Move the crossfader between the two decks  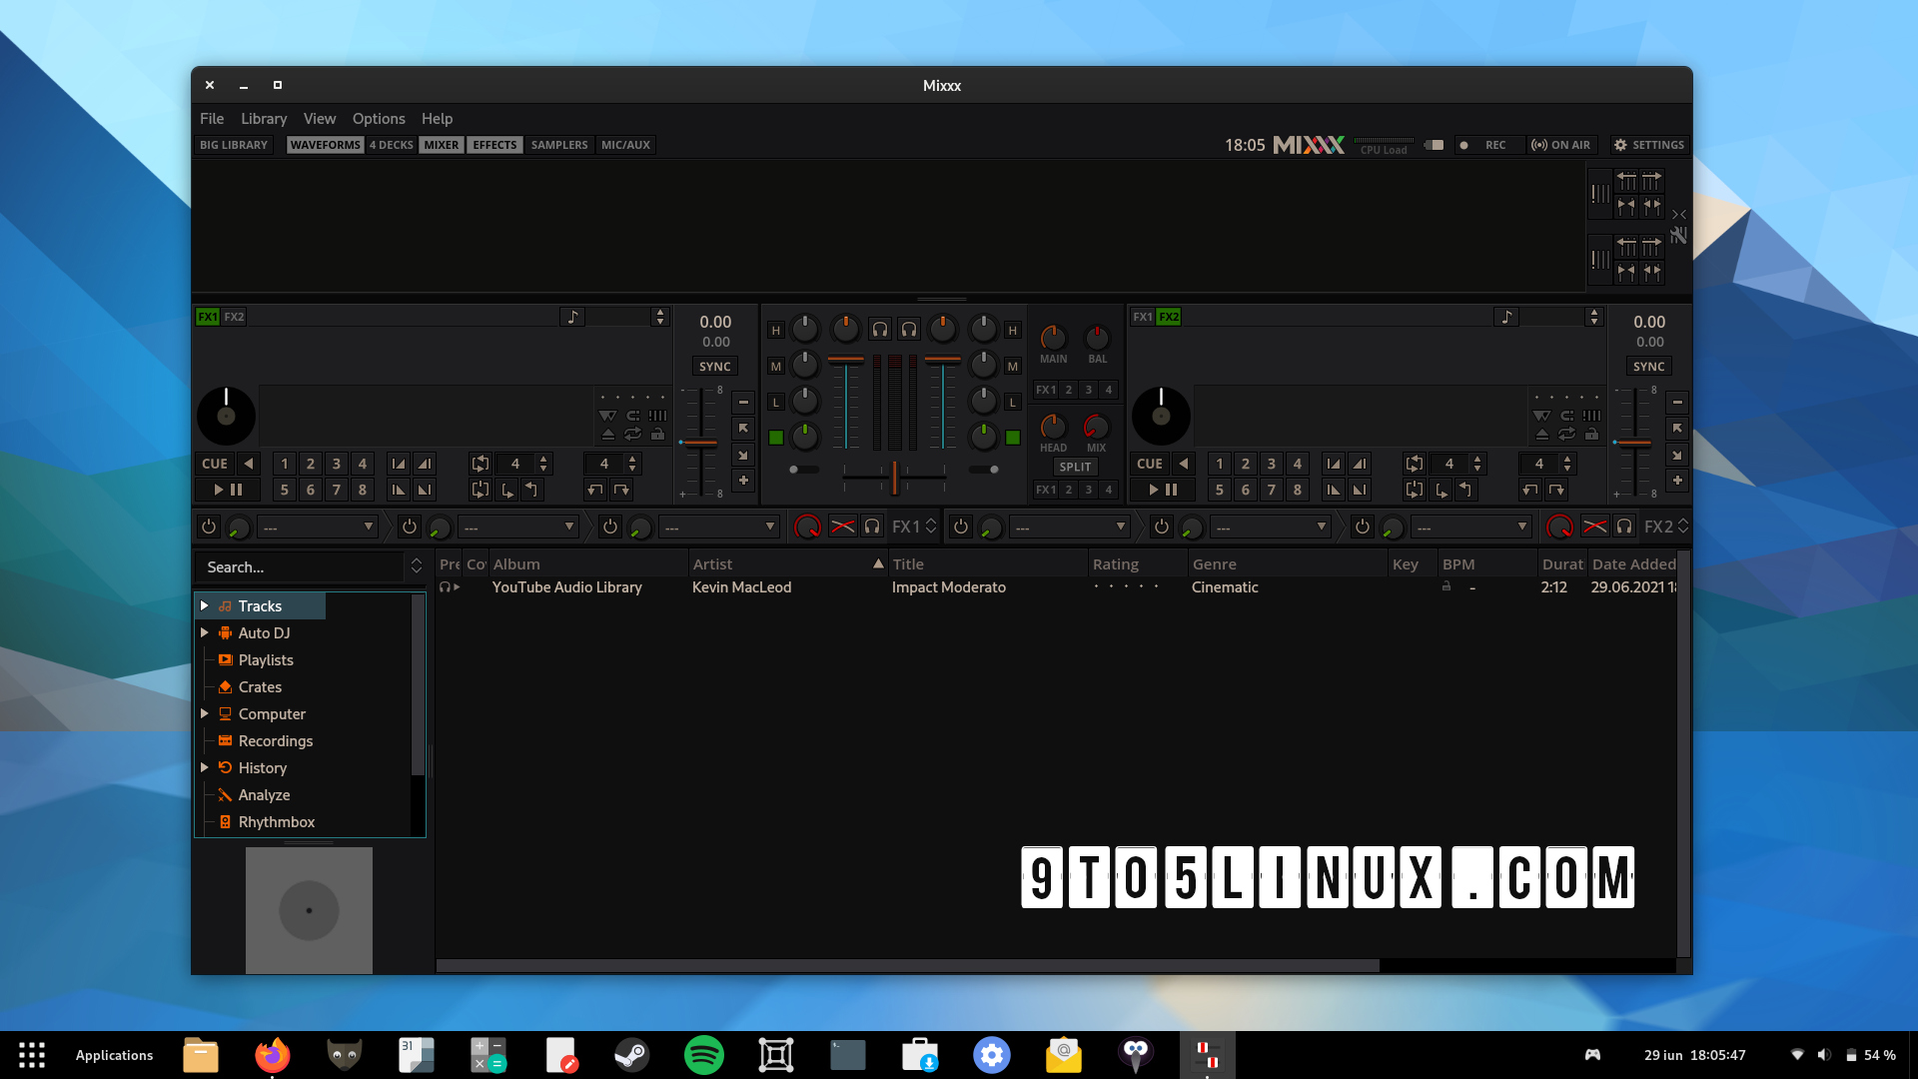(892, 479)
